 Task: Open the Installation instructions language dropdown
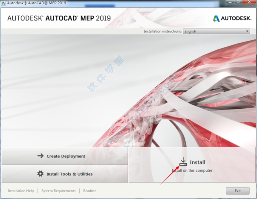[x=217, y=31]
